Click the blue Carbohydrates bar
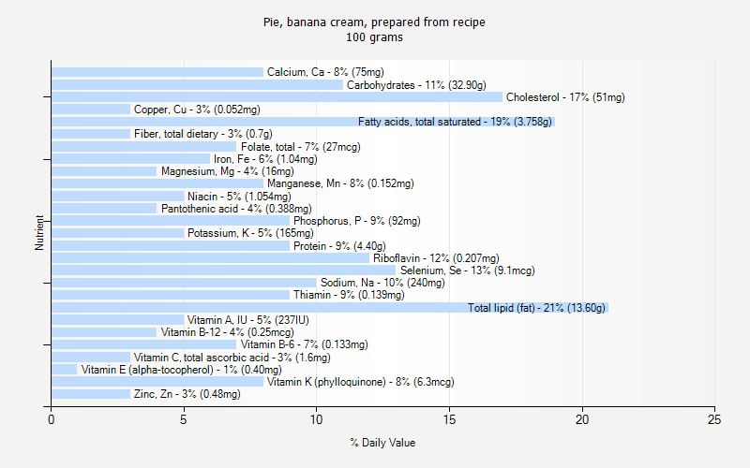The width and height of the screenshot is (750, 468). click(198, 85)
